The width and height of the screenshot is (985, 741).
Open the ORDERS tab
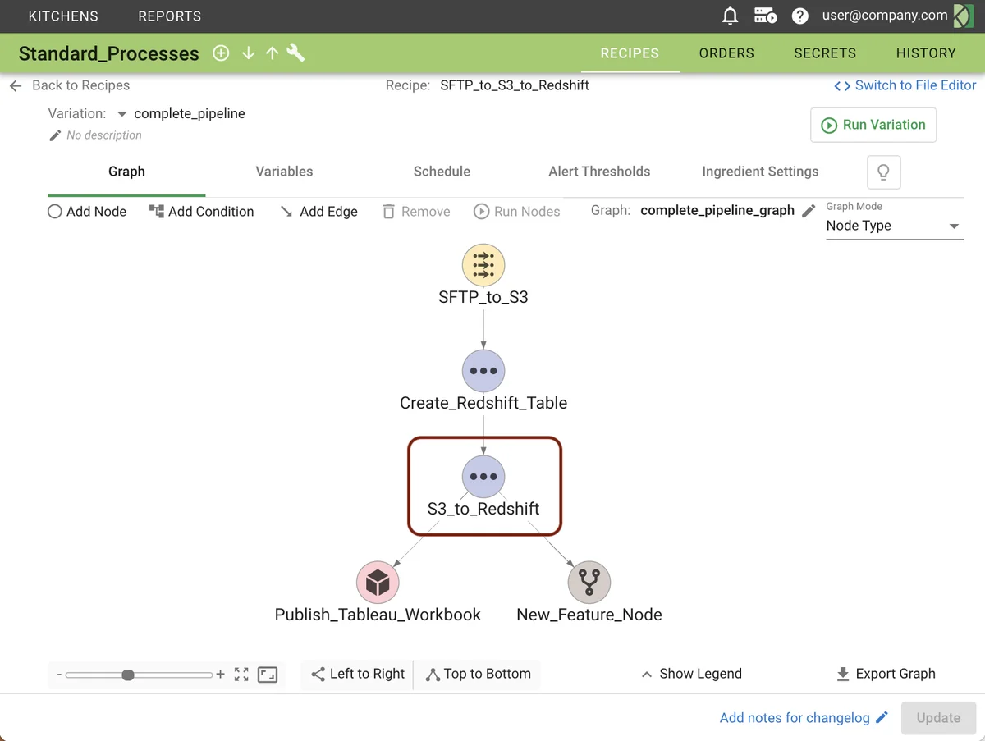726,53
